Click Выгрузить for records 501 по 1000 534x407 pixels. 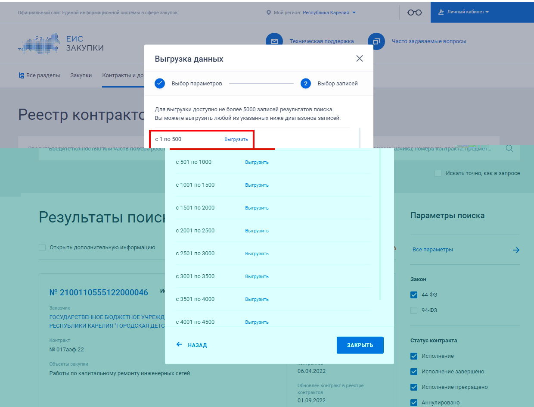257,162
